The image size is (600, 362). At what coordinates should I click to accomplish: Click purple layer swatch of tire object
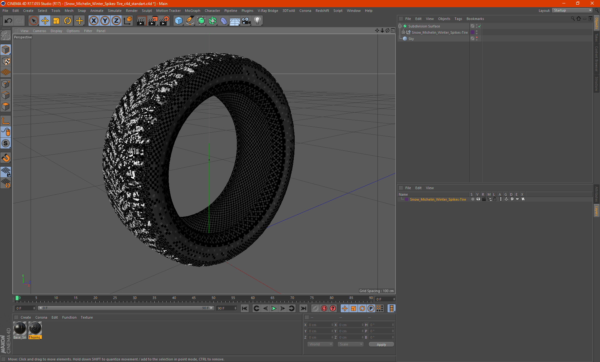(x=472, y=32)
